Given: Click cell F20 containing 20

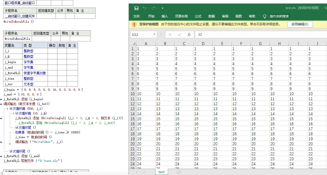Looking at the screenshot, I should click(241, 144).
